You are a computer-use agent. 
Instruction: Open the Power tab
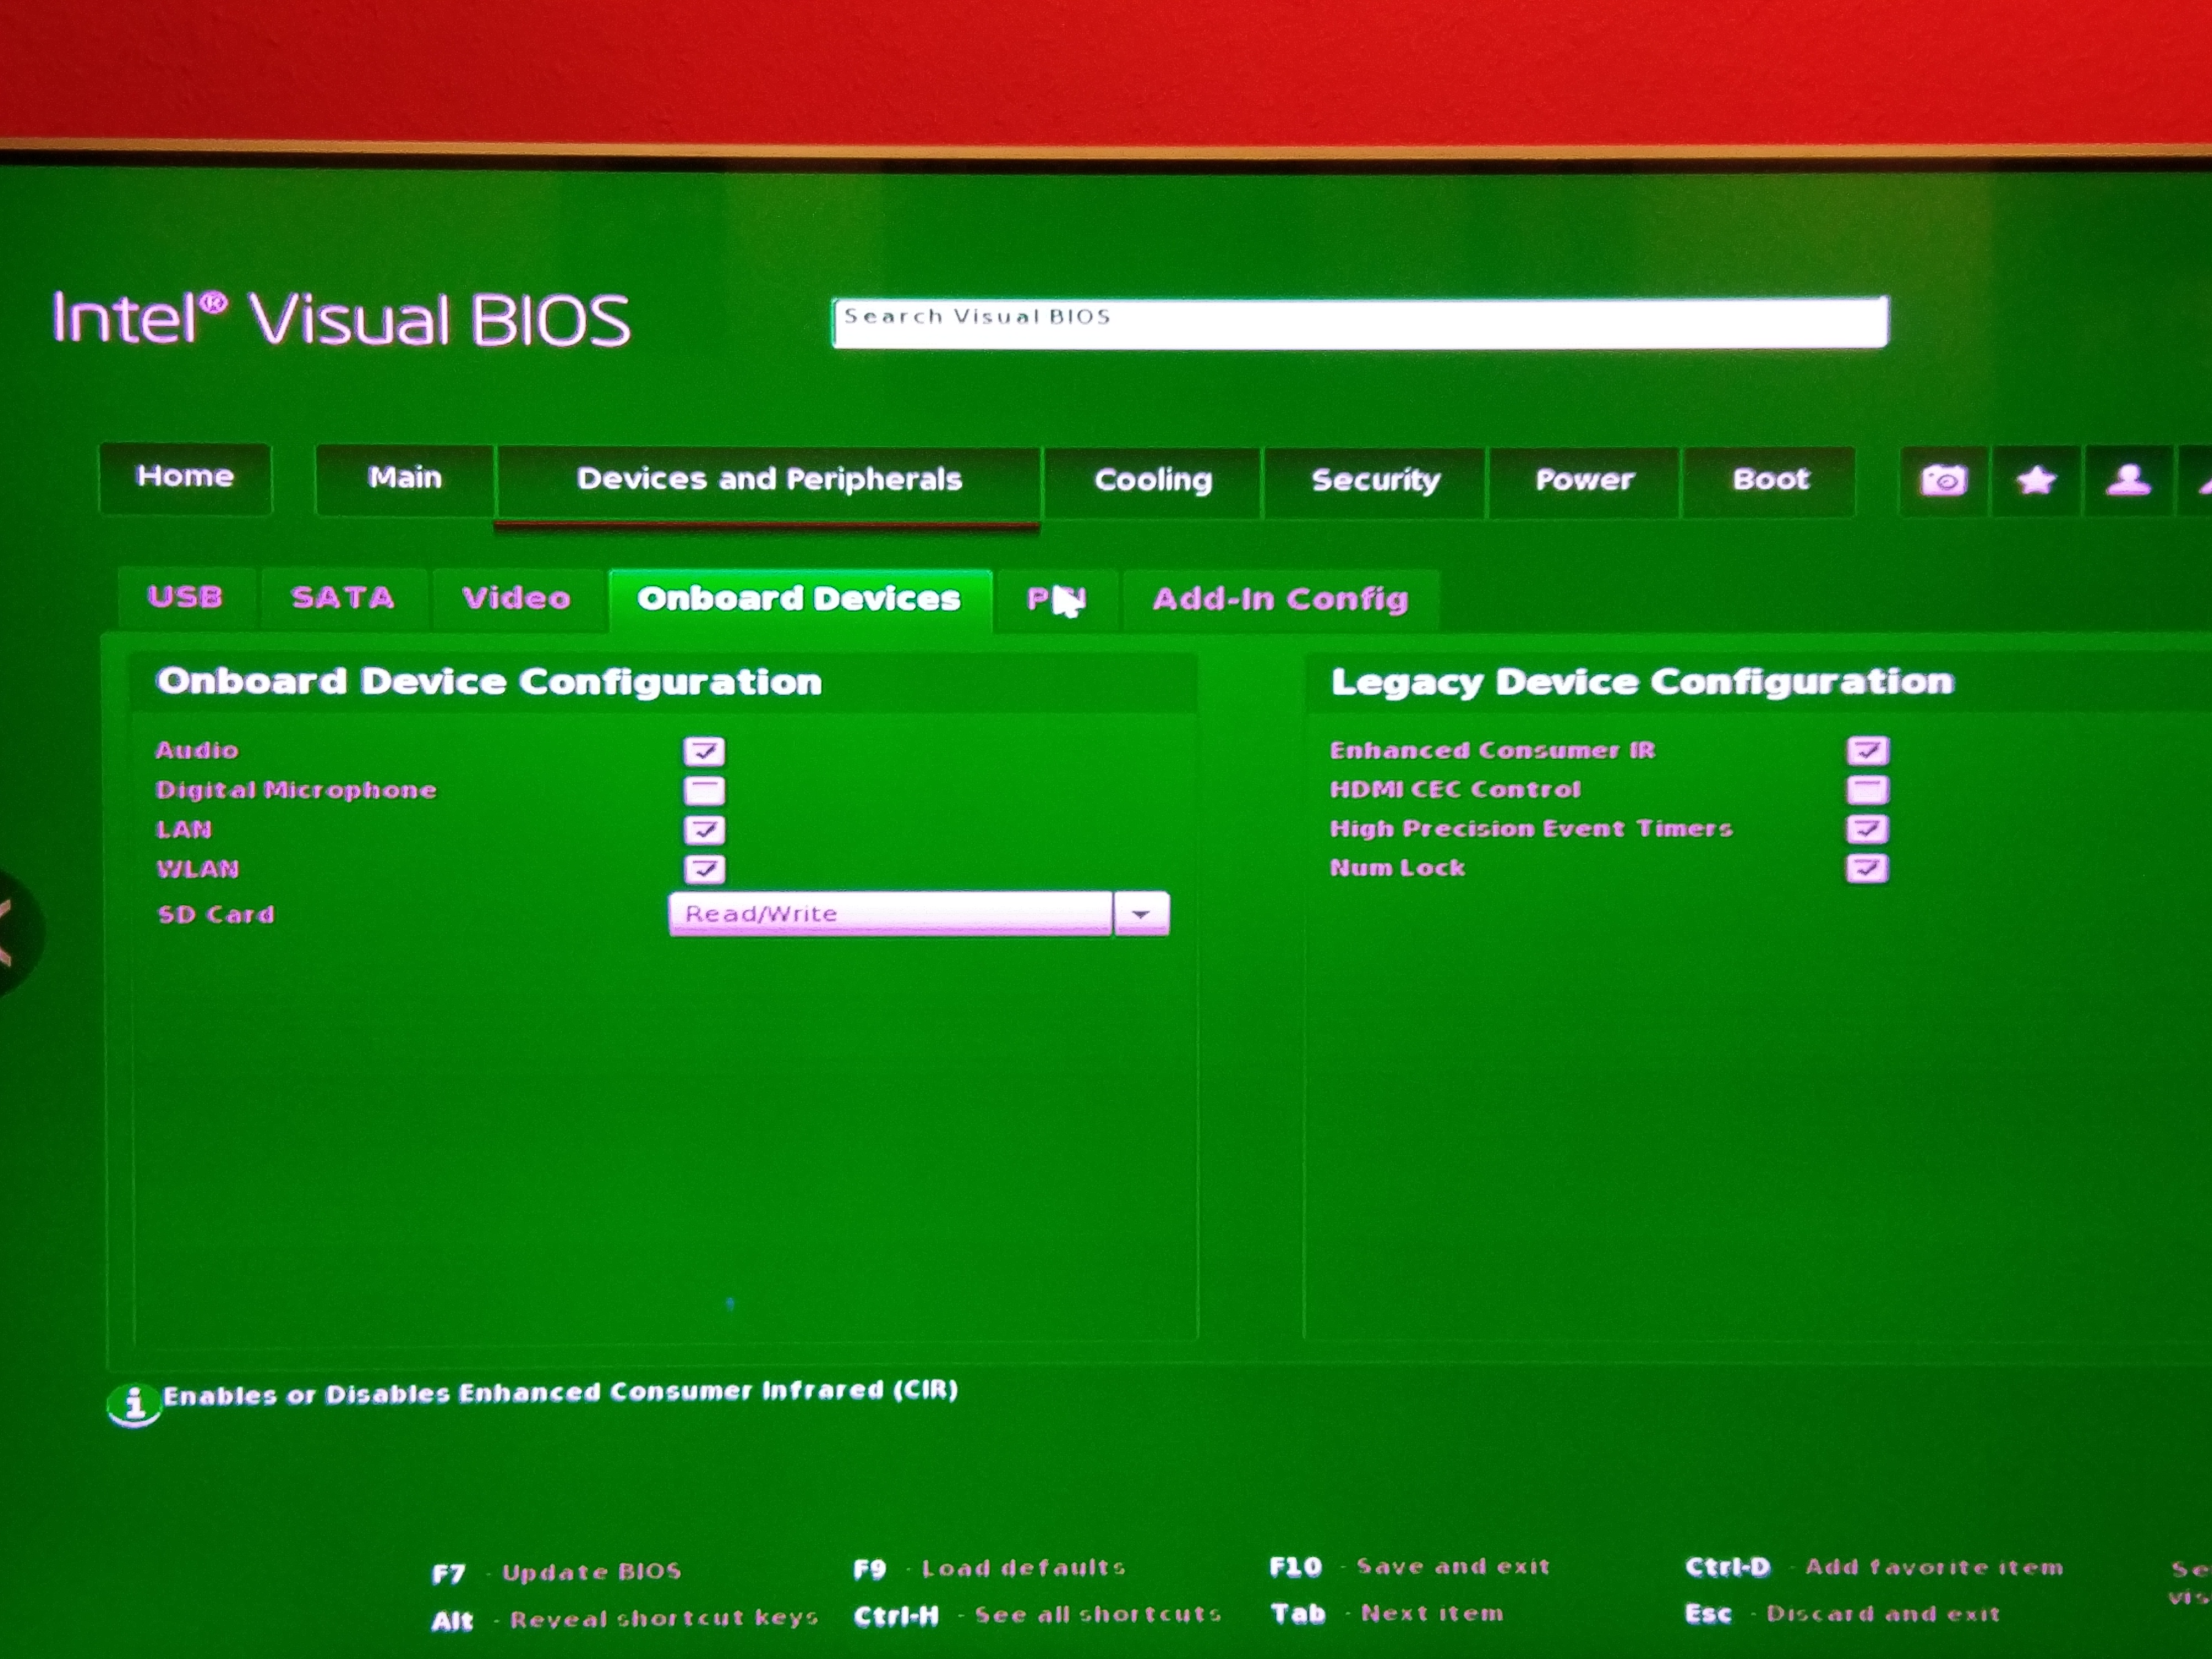[x=1584, y=482]
